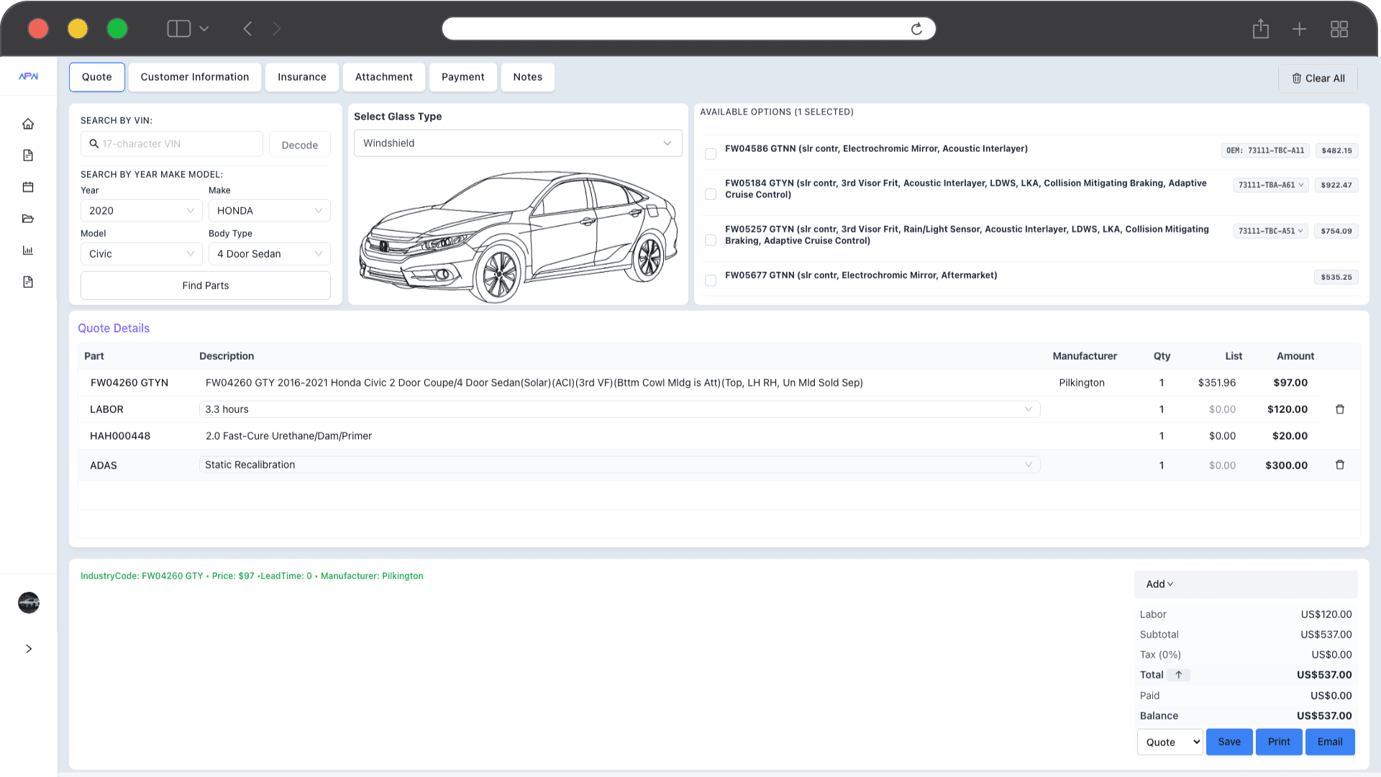
Task: Open the Static Recalibration dropdown
Action: pyautogui.click(x=619, y=465)
